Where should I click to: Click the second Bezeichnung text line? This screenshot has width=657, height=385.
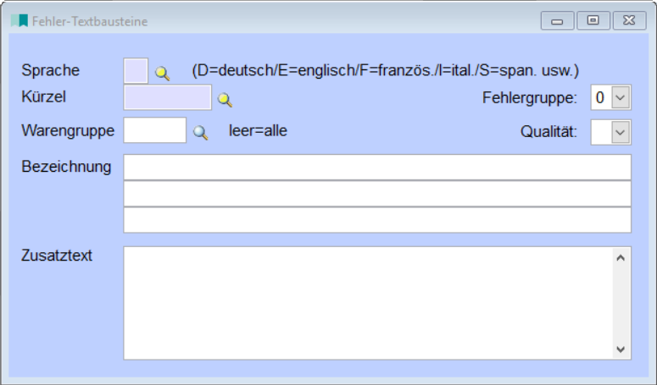[377, 194]
